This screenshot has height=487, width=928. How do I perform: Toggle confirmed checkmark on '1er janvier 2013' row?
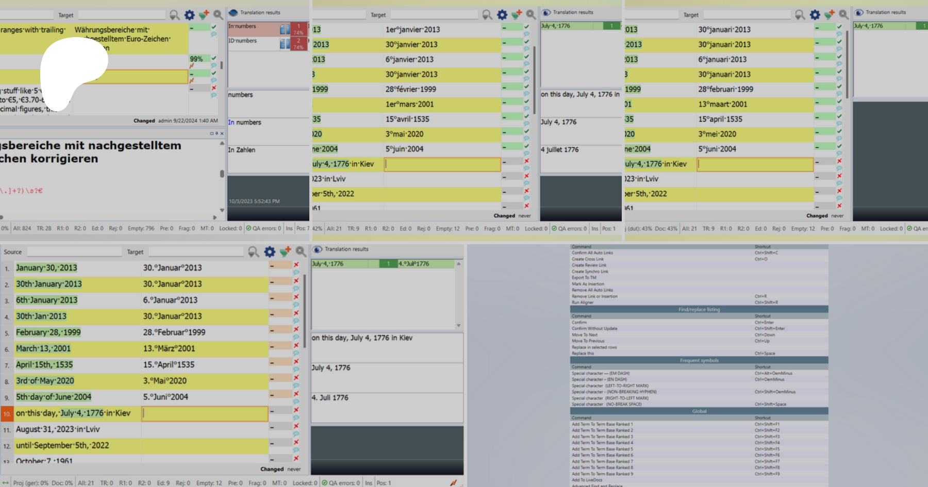(x=526, y=27)
